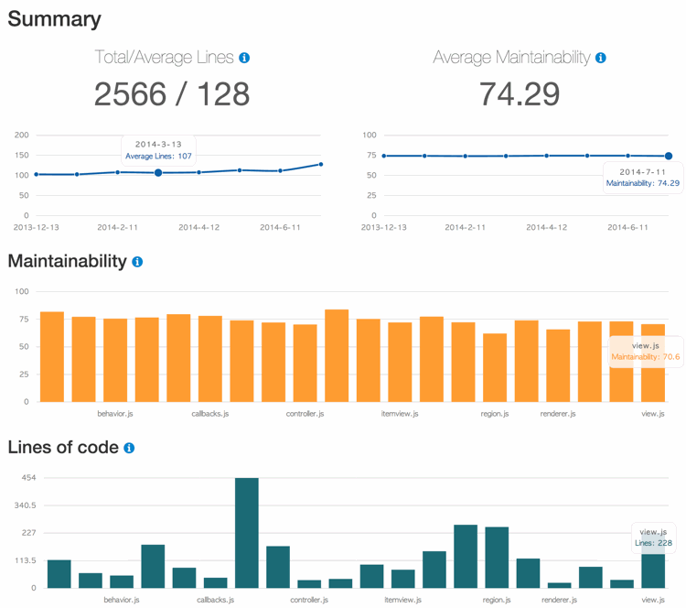Select 2014-2-11 data point on Average Lines chart

pyautogui.click(x=118, y=172)
